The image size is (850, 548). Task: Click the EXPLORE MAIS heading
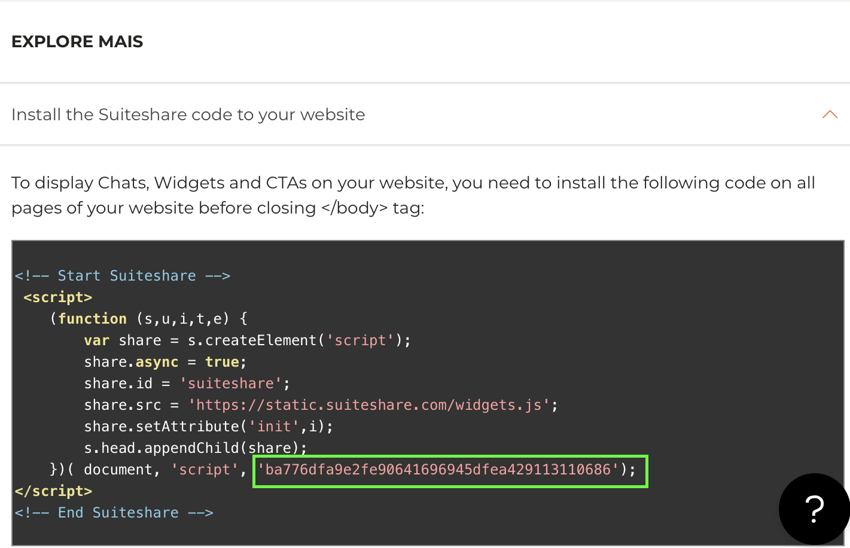click(77, 41)
